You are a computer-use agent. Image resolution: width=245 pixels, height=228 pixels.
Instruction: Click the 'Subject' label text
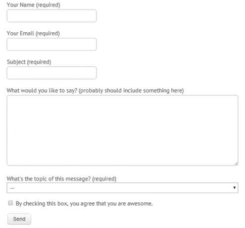tap(16, 62)
